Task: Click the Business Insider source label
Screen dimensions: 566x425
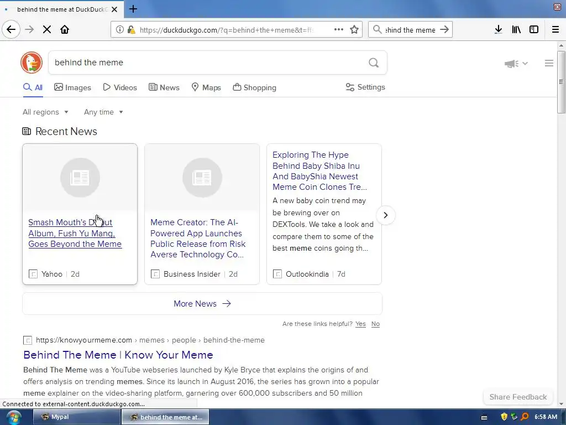Action: coord(192,274)
